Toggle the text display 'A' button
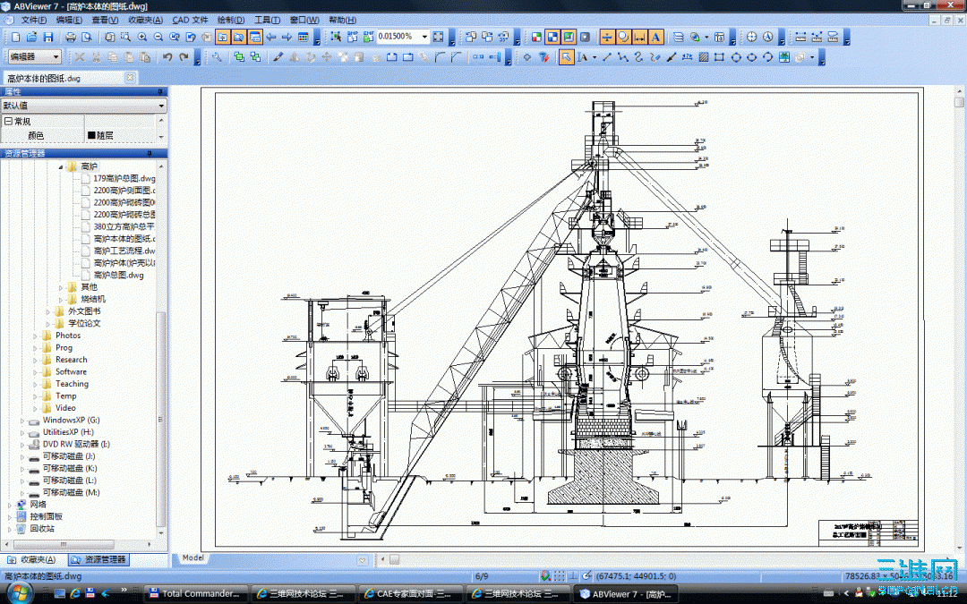Screen dimensions: 967x604 point(655,37)
